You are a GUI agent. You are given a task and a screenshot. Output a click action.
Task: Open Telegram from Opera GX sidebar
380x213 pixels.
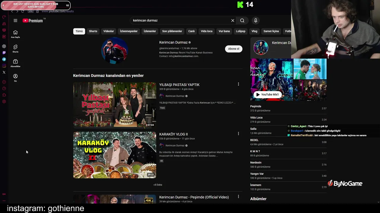coord(4,59)
